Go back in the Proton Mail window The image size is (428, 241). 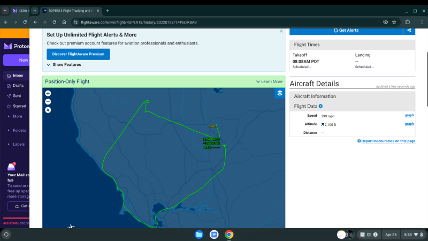(6, 22)
